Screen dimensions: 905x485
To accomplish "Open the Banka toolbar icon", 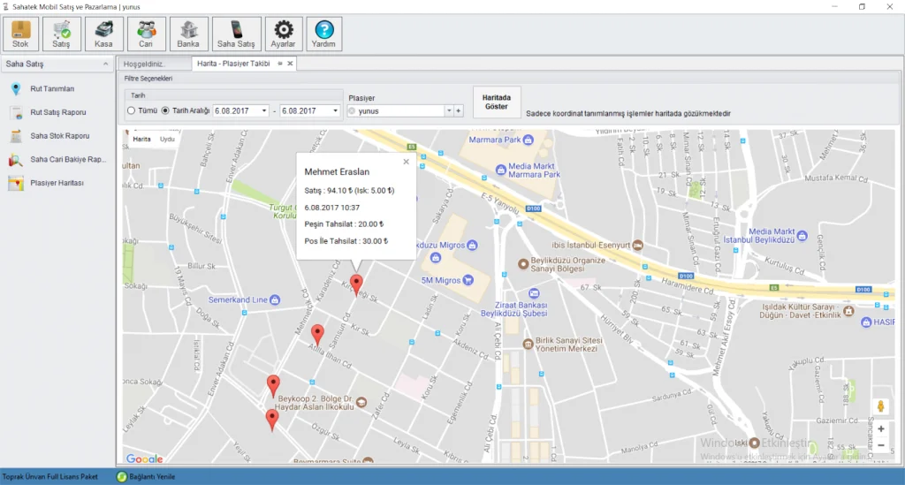I will 188,34.
